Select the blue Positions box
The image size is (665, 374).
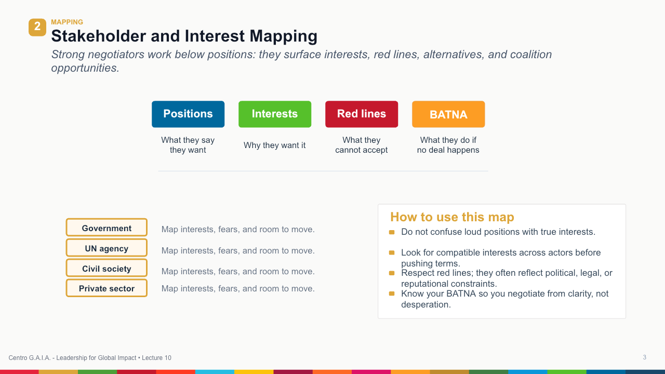188,114
